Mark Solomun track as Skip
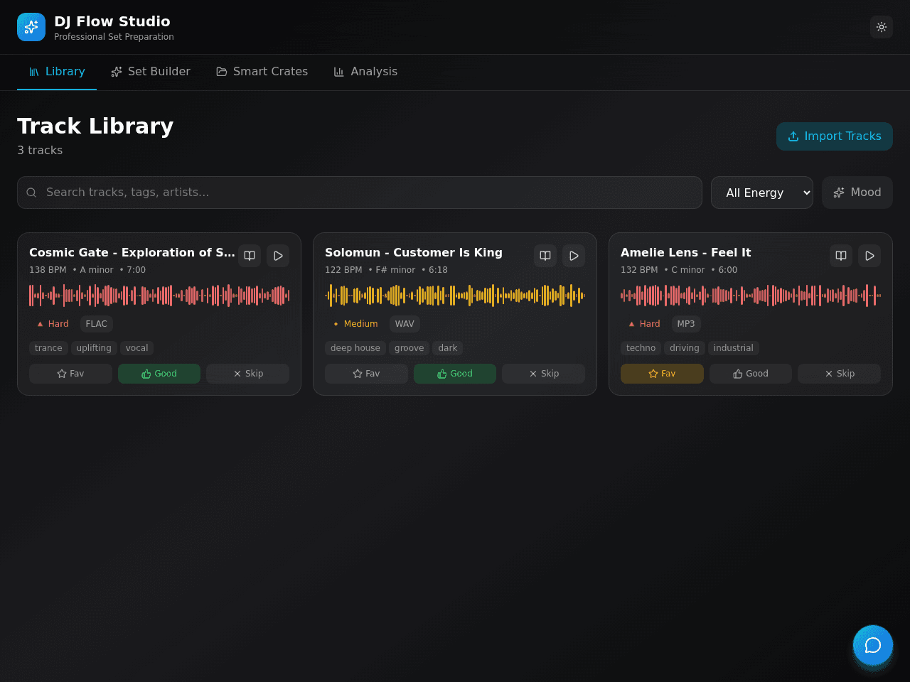This screenshot has height=682, width=910. coord(544,374)
